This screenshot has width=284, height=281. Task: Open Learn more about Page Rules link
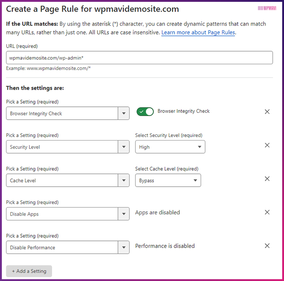tap(198, 33)
